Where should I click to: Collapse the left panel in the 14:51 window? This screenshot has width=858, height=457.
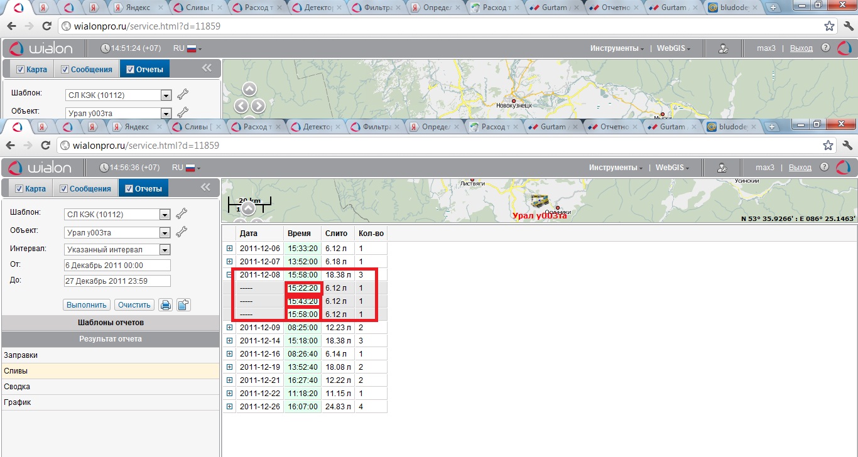[x=207, y=68]
